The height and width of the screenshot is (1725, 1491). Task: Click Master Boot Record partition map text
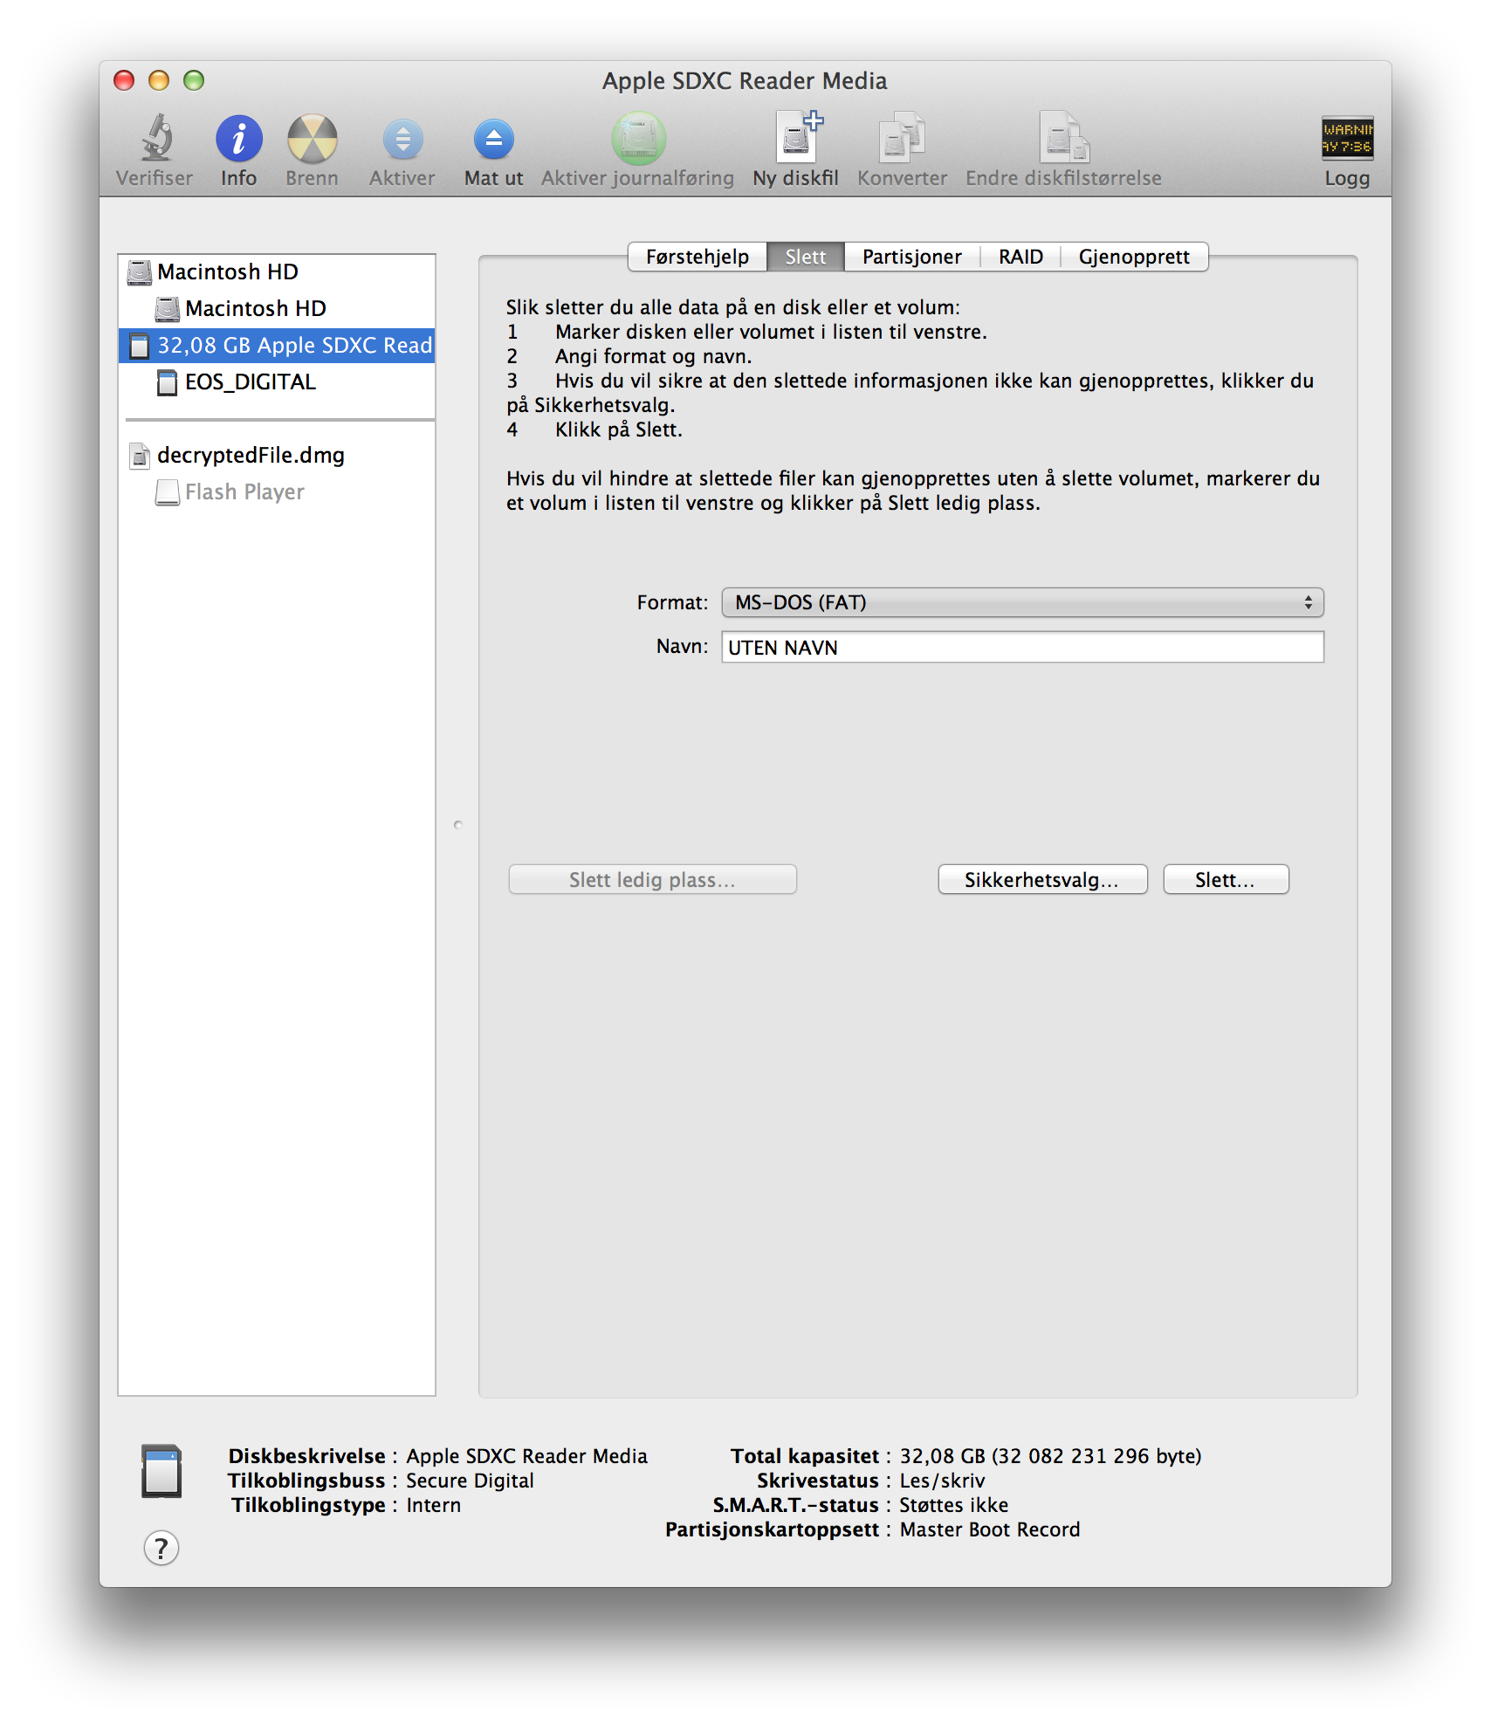tap(990, 1529)
